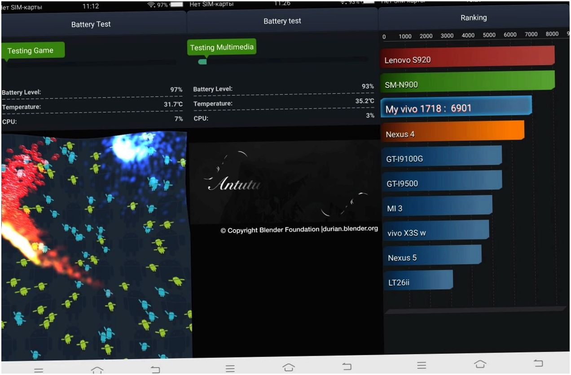Image resolution: width=571 pixels, height=375 pixels.
Task: Click the 31.7℃ temperature value
Action: click(173, 105)
